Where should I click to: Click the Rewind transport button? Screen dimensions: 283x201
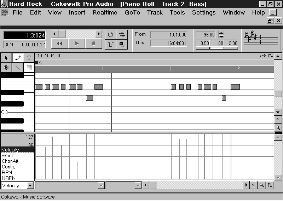click(x=59, y=44)
